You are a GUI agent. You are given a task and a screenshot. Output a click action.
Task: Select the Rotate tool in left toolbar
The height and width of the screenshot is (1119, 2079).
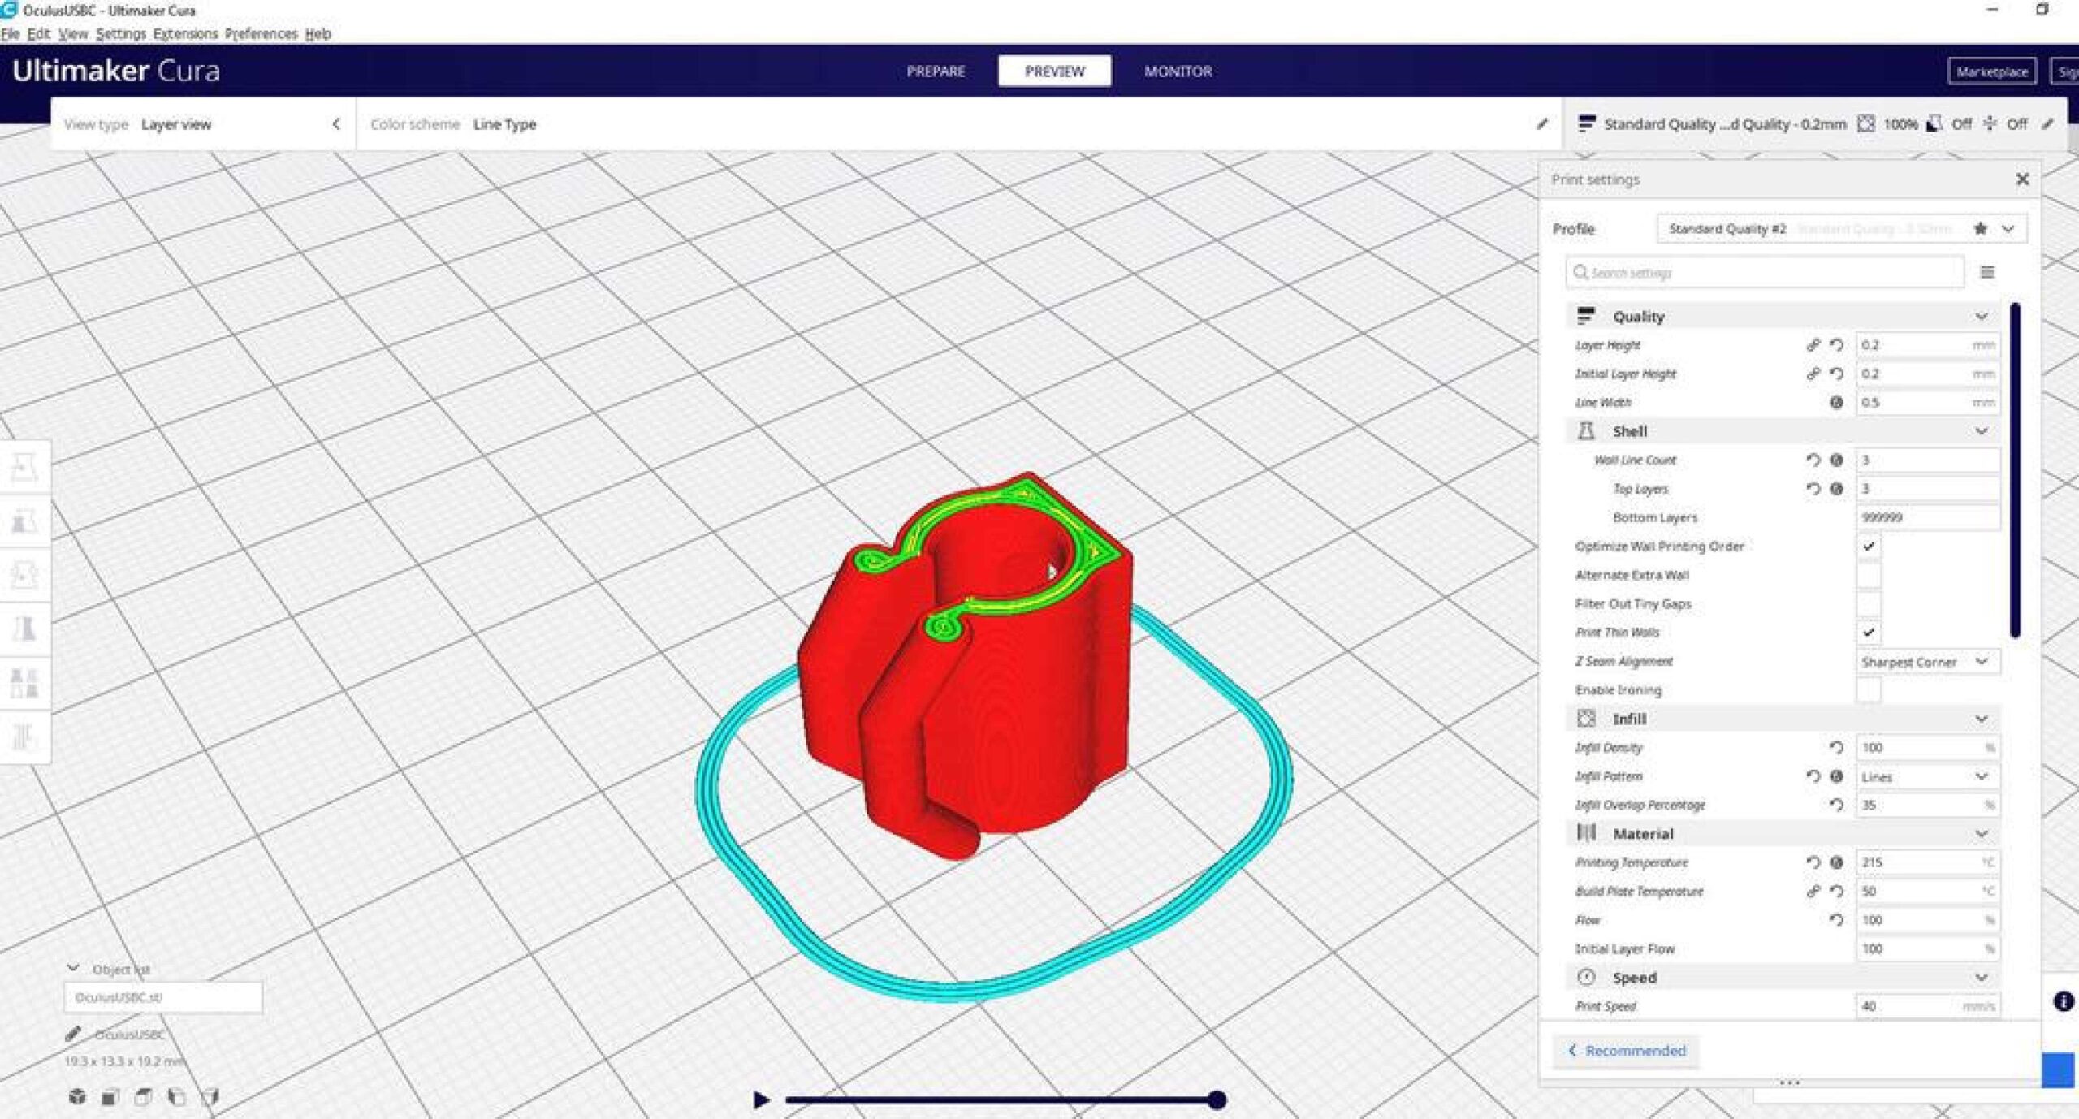click(24, 575)
